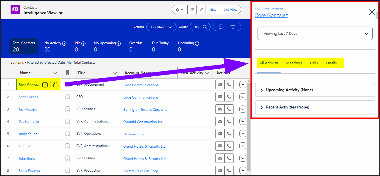Screen dimensions: 380x176
Task: Click the refresh icon in the toolbar
Action: (192, 10)
